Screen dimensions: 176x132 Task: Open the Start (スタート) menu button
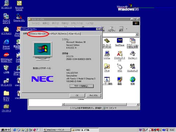click(x=5, y=130)
